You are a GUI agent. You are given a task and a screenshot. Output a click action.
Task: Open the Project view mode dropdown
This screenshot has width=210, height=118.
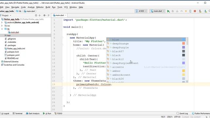pyautogui.click(x=10, y=15)
